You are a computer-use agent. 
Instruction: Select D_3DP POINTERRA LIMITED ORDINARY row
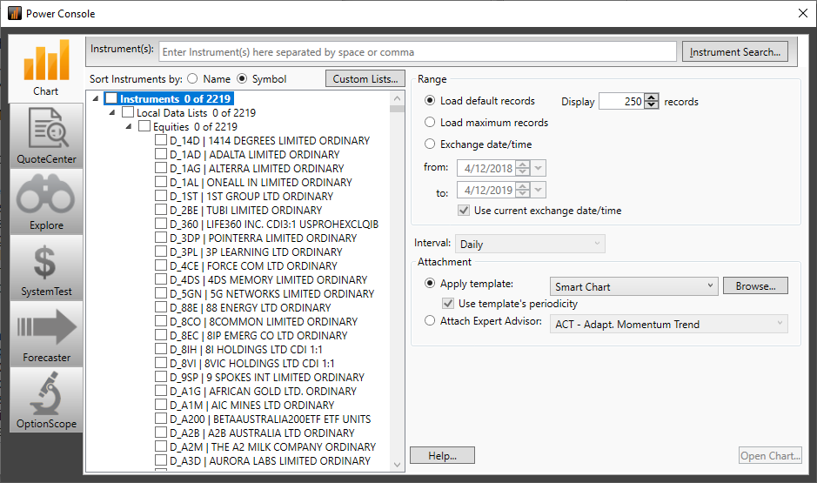263,238
